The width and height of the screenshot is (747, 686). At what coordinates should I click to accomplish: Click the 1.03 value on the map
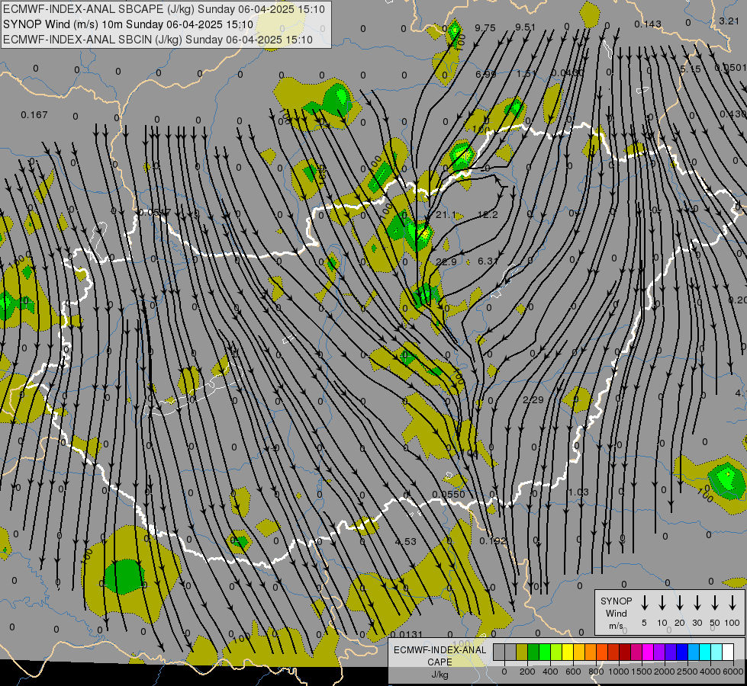[578, 492]
